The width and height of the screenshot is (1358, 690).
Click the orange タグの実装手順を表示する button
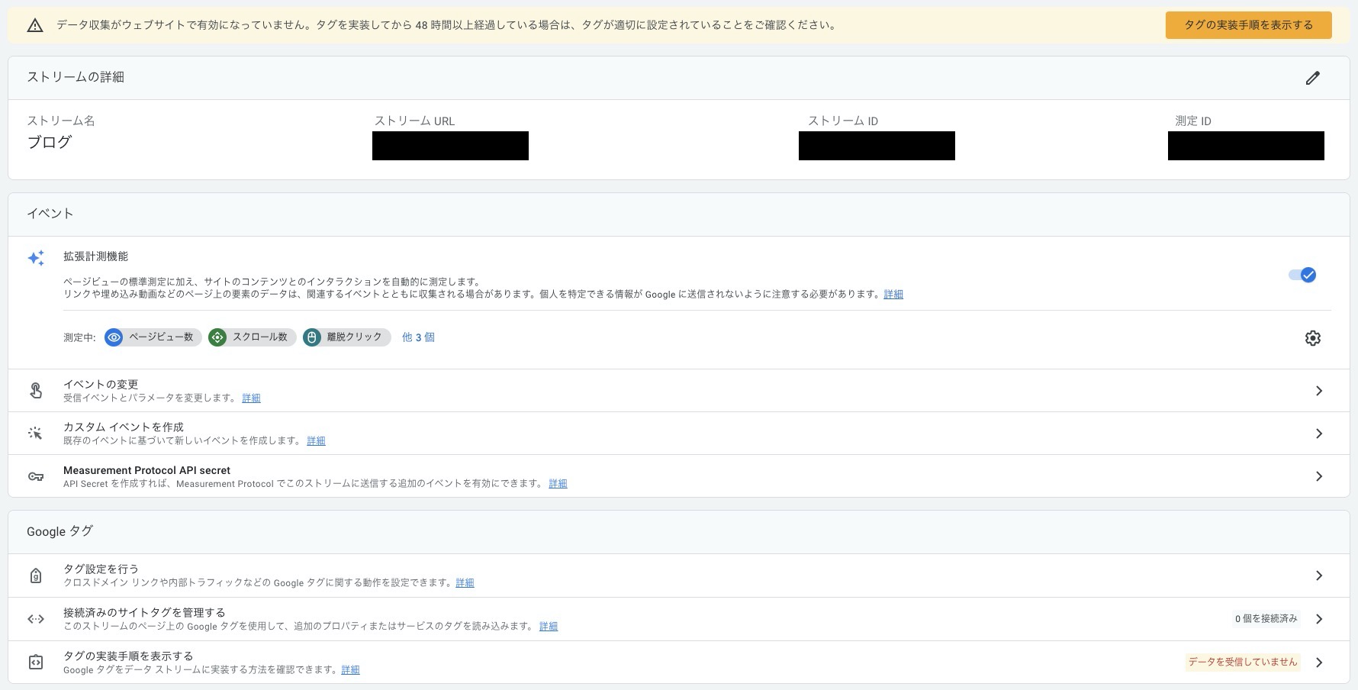[1248, 24]
